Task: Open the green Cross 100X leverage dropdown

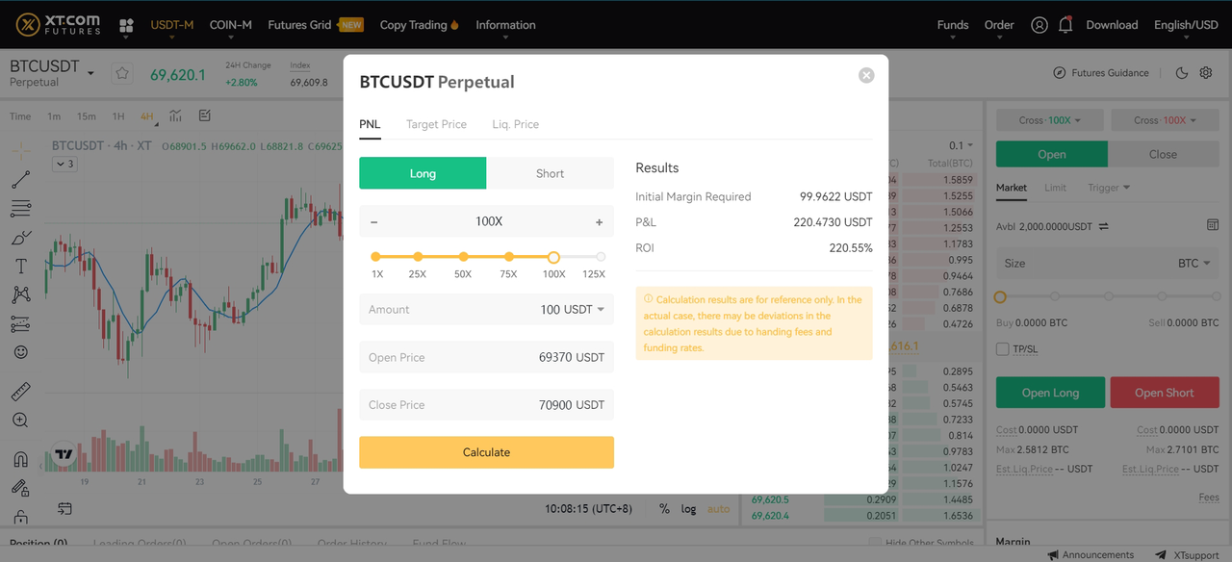Action: click(1050, 120)
